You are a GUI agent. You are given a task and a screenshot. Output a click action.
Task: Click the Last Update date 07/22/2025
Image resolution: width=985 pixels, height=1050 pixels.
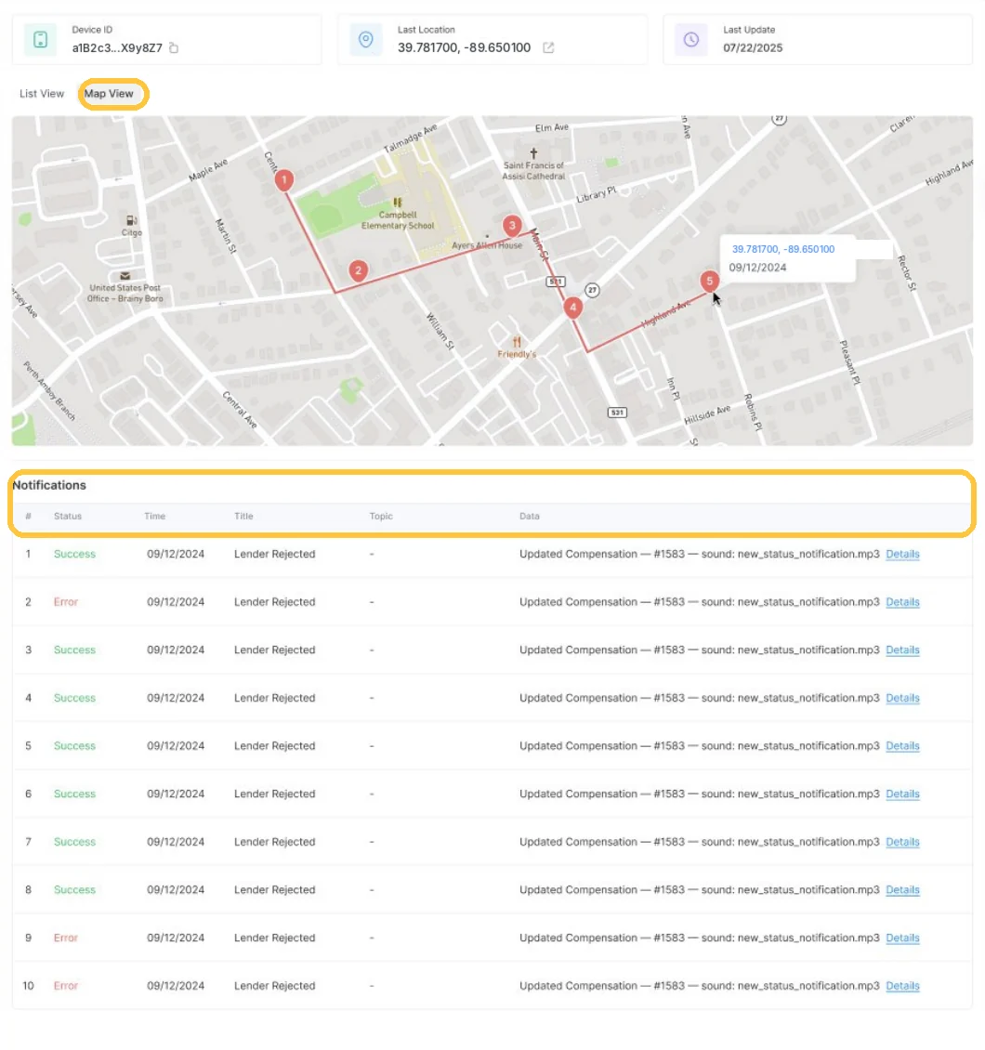(753, 47)
